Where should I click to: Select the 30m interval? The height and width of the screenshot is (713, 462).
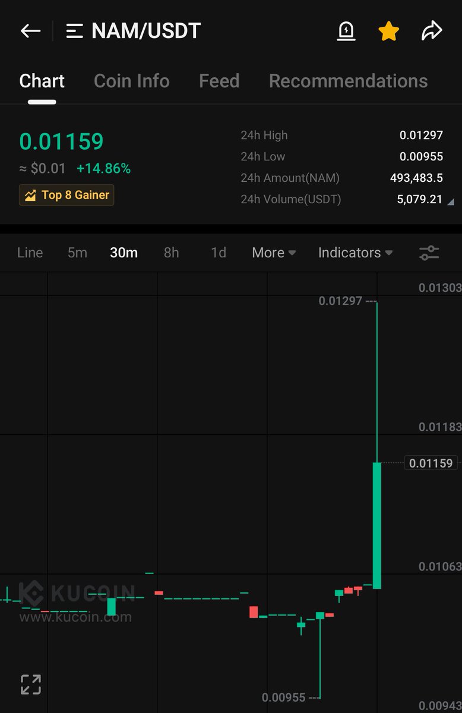pyautogui.click(x=124, y=253)
